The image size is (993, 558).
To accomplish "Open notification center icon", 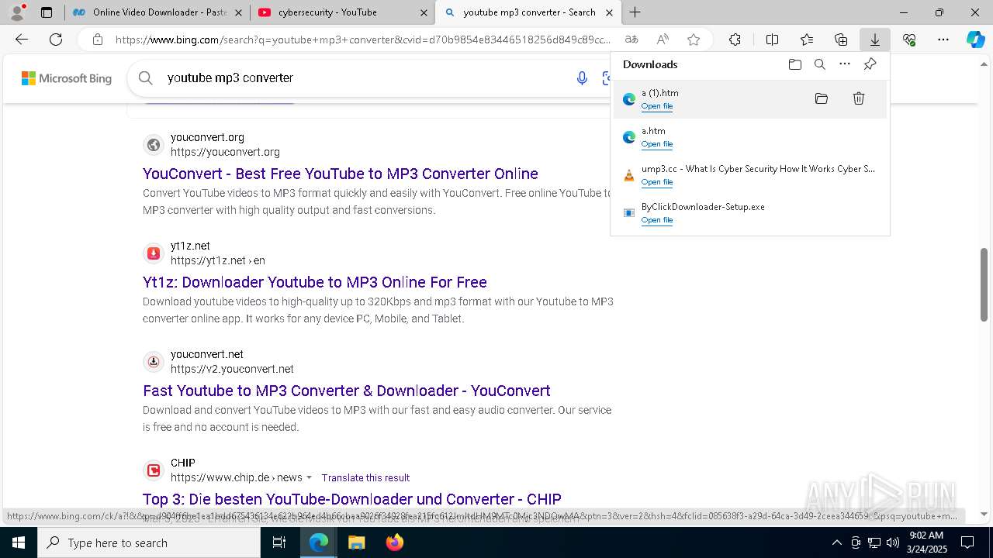I will pyautogui.click(x=967, y=542).
